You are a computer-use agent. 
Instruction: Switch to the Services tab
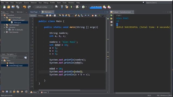[19, 12]
